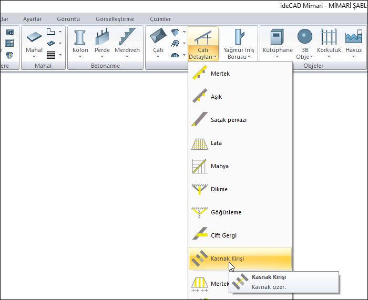Expand the Kütüphane dropdown arrow
The image size is (368, 300).
277,57
